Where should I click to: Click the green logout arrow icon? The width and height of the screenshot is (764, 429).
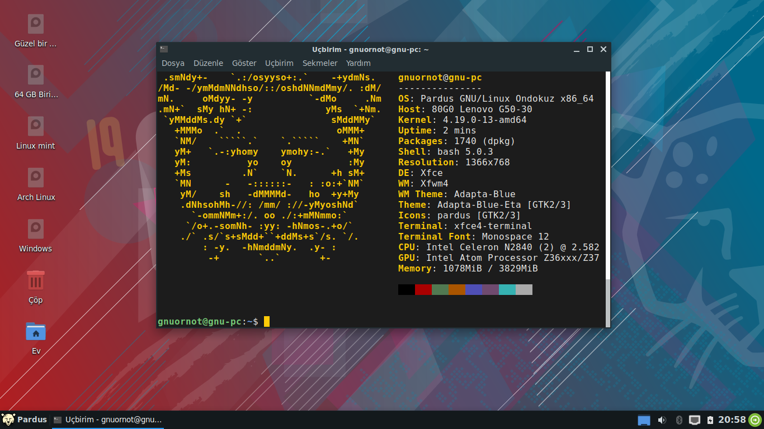coord(755,420)
